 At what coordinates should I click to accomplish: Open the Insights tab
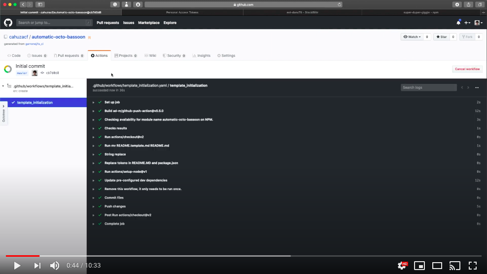[x=201, y=56]
